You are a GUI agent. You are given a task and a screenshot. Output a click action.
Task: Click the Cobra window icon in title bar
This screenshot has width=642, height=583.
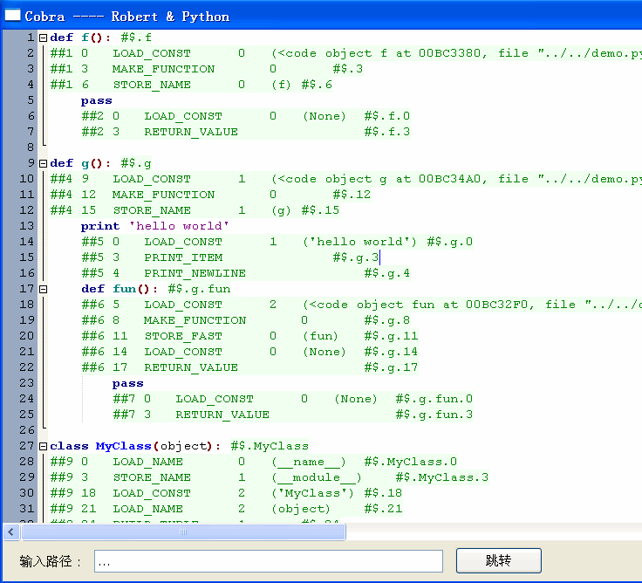pos(13,16)
